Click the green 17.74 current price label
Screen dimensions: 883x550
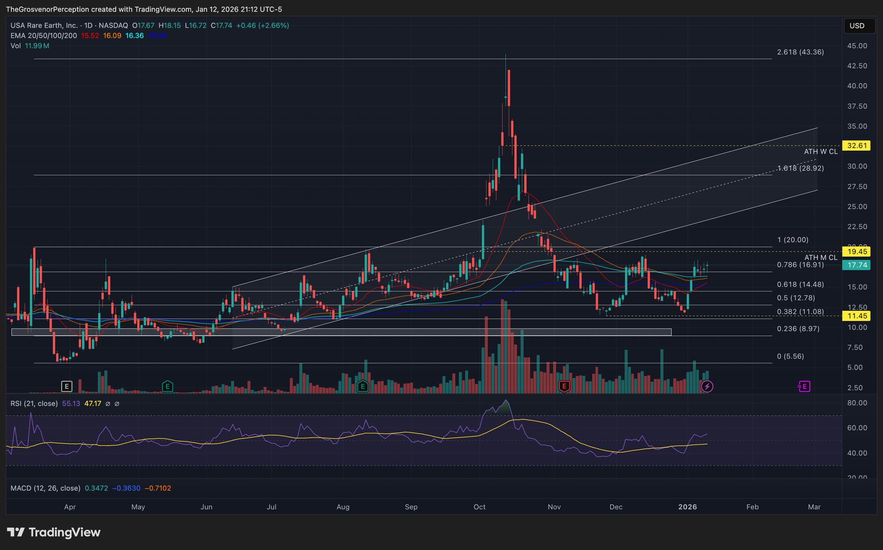click(857, 265)
